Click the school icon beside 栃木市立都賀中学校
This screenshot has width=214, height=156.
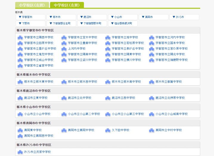pos(152,82)
